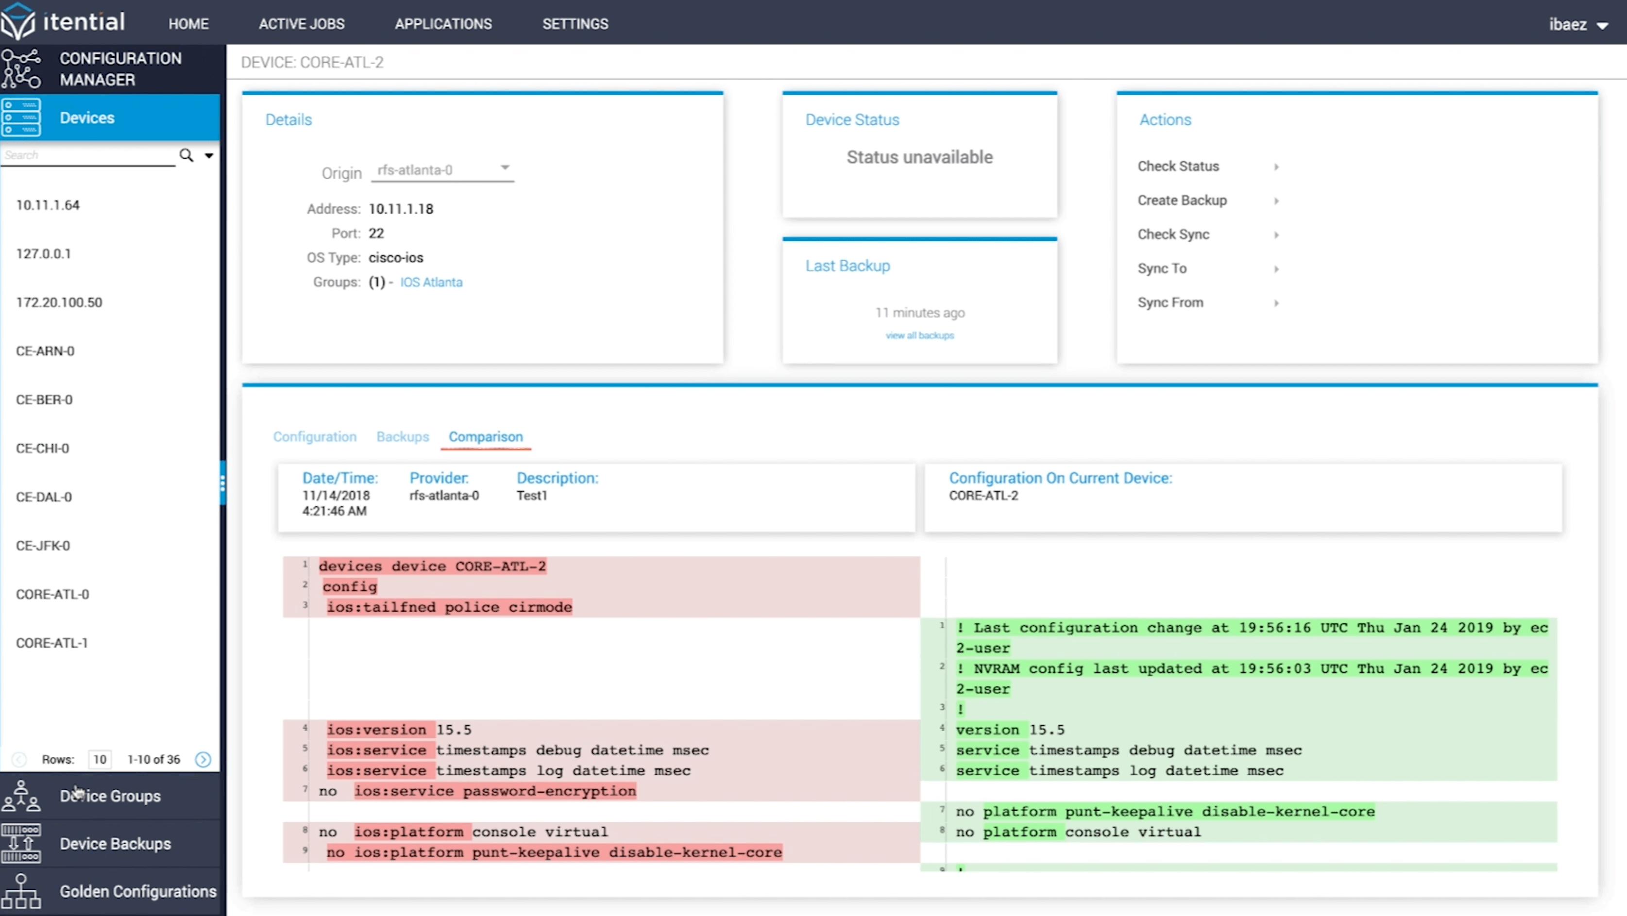Click the search magnifier icon
The width and height of the screenshot is (1627, 916).
pyautogui.click(x=186, y=155)
